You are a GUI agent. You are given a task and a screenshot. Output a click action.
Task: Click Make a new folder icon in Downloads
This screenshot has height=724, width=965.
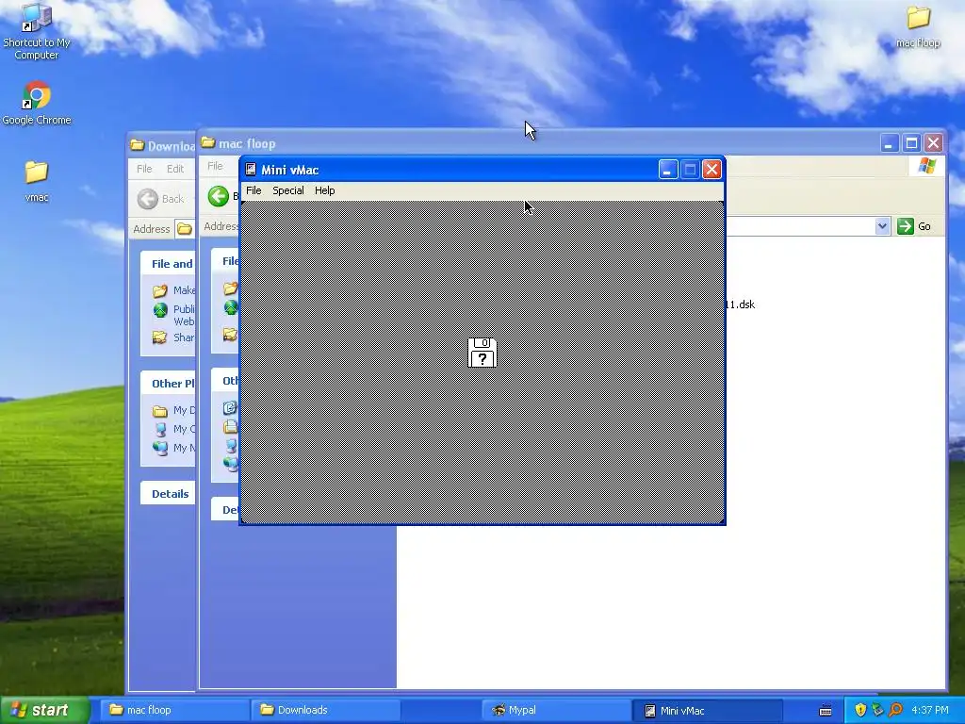[160, 290]
